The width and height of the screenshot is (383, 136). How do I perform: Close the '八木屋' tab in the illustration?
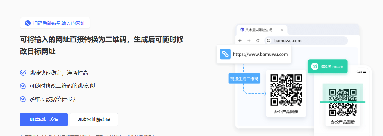pos(282,30)
